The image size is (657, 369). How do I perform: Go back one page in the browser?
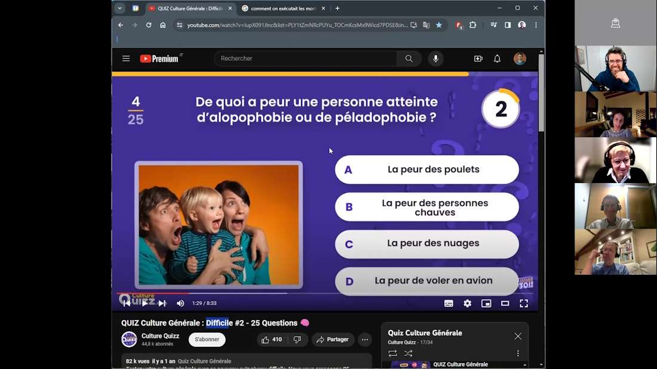[121, 25]
